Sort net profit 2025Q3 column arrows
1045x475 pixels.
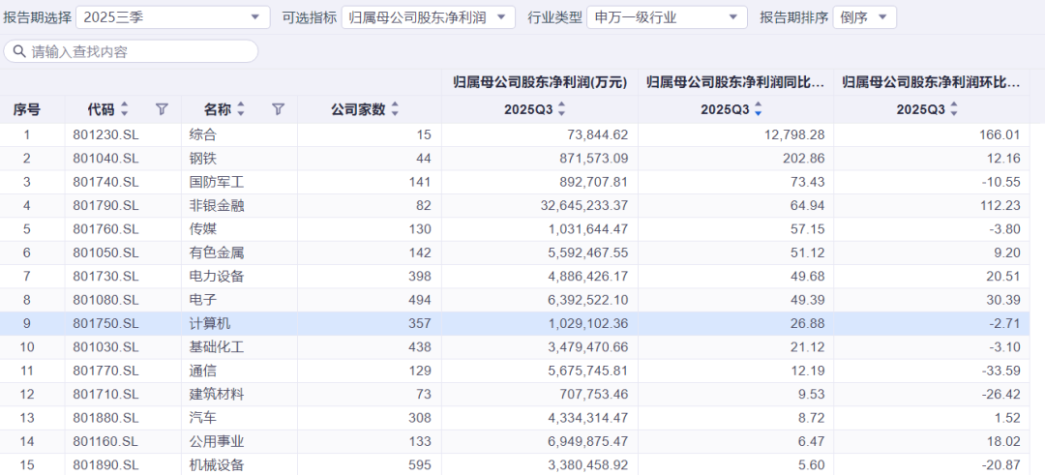561,110
